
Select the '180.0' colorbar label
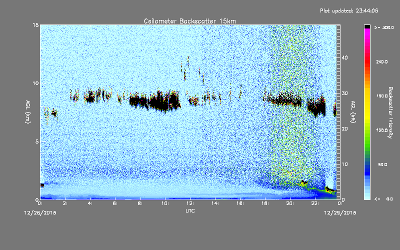(x=382, y=96)
